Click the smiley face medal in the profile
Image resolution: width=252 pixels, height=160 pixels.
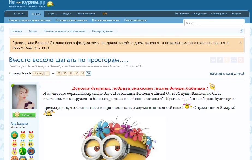click(x=23, y=135)
